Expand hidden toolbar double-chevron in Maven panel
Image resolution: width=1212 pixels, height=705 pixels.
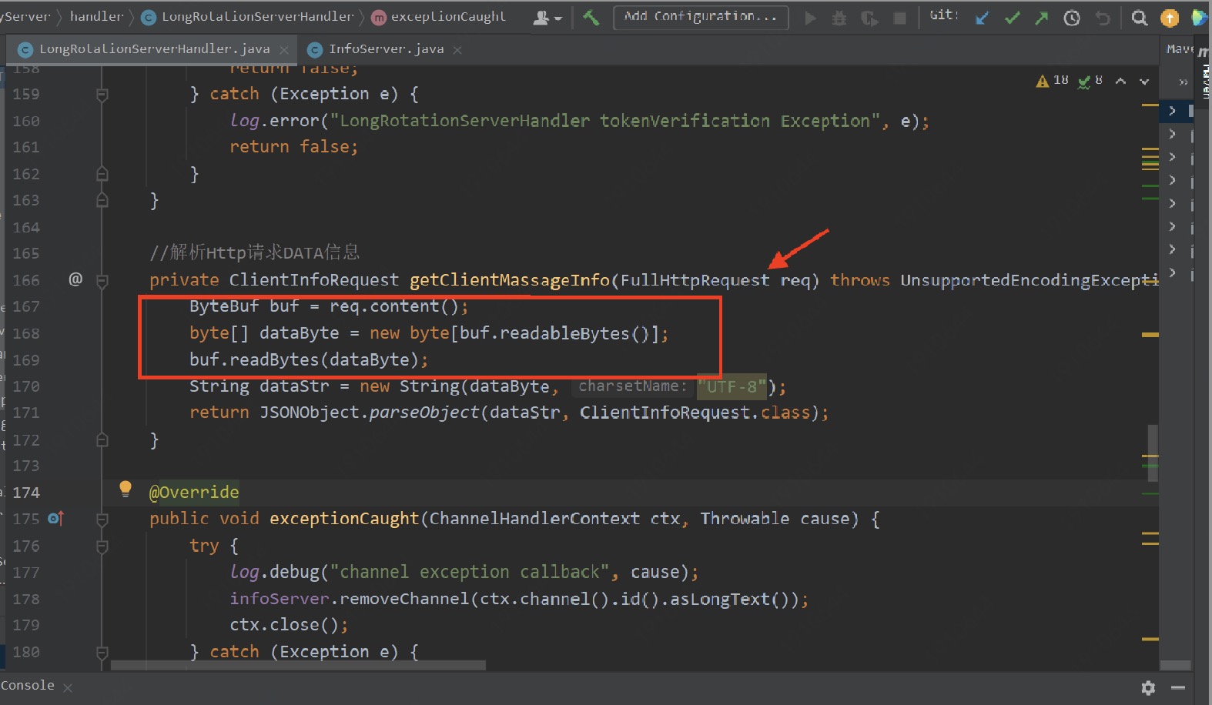click(x=1184, y=82)
